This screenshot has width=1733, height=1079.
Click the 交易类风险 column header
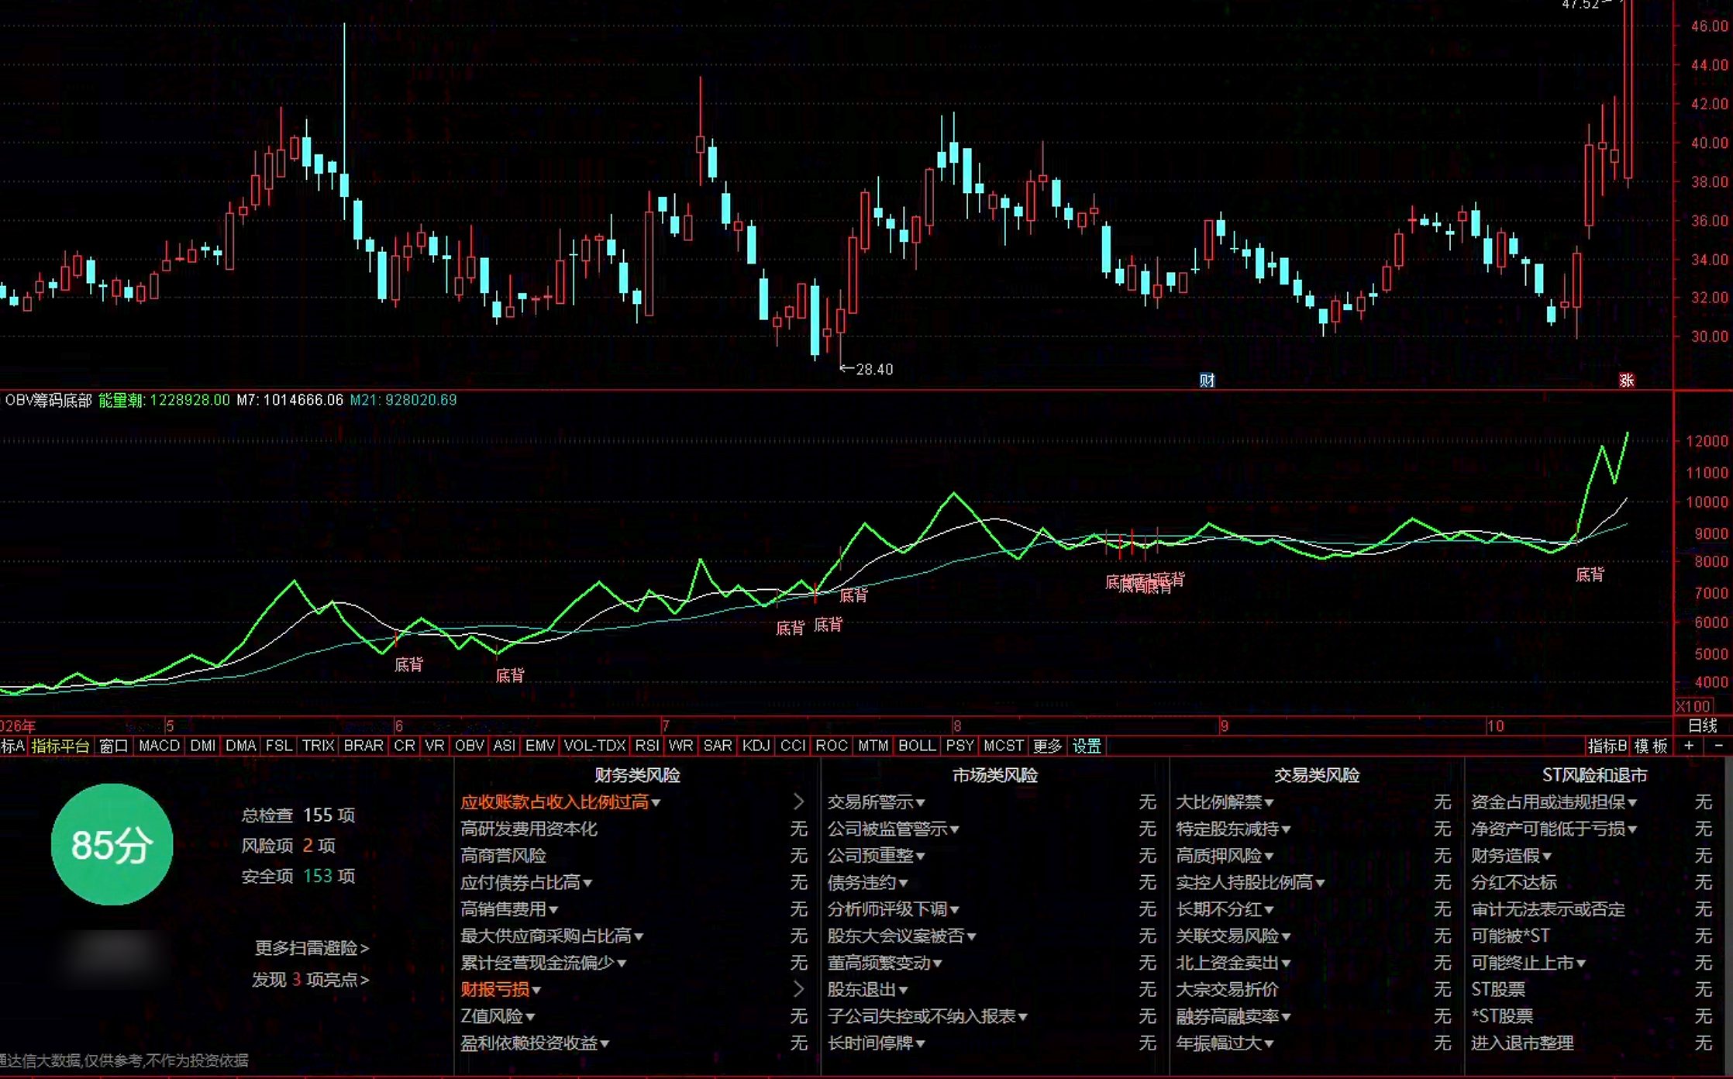pyautogui.click(x=1317, y=775)
